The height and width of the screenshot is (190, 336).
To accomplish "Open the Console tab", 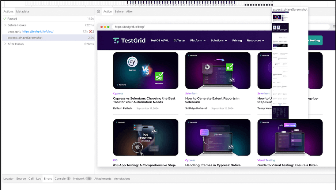I will [63, 178].
